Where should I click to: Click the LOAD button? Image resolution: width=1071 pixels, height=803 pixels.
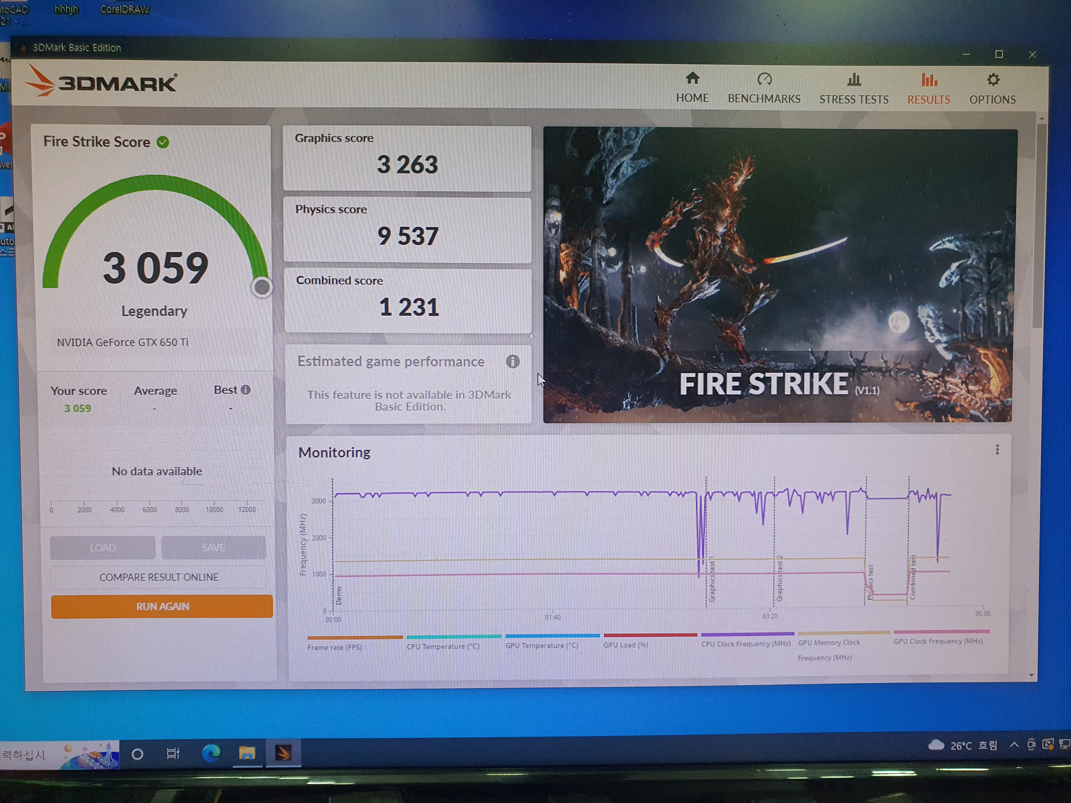[103, 548]
